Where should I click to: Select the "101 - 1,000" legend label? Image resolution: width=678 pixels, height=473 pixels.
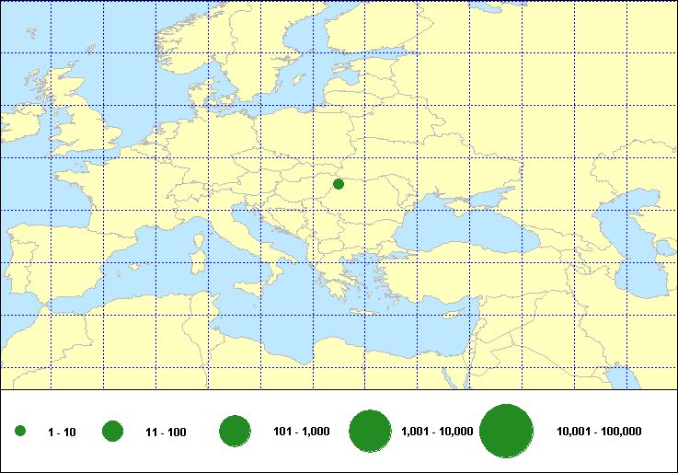click(302, 432)
